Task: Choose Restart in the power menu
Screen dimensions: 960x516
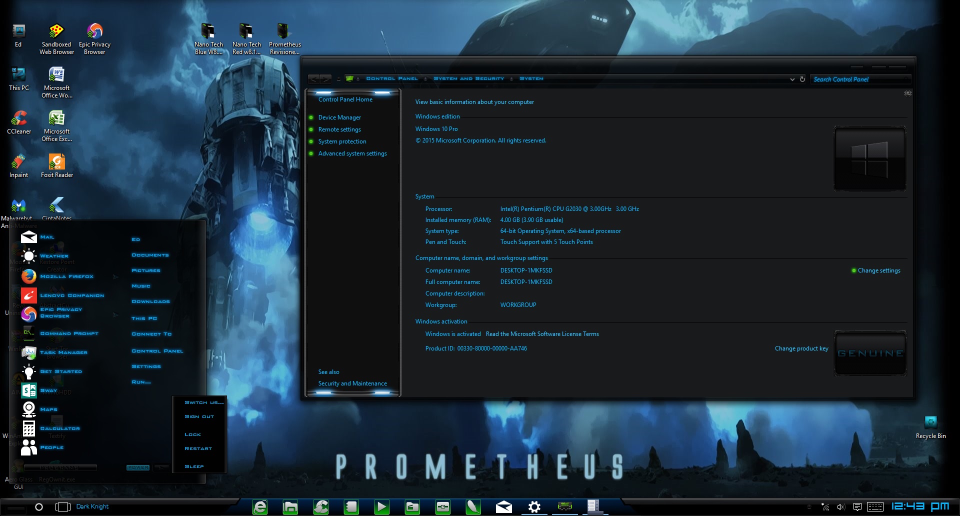Action: pos(198,448)
